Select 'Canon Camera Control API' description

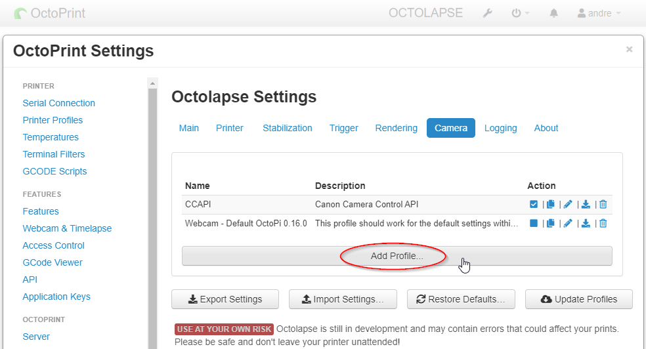[367, 204]
